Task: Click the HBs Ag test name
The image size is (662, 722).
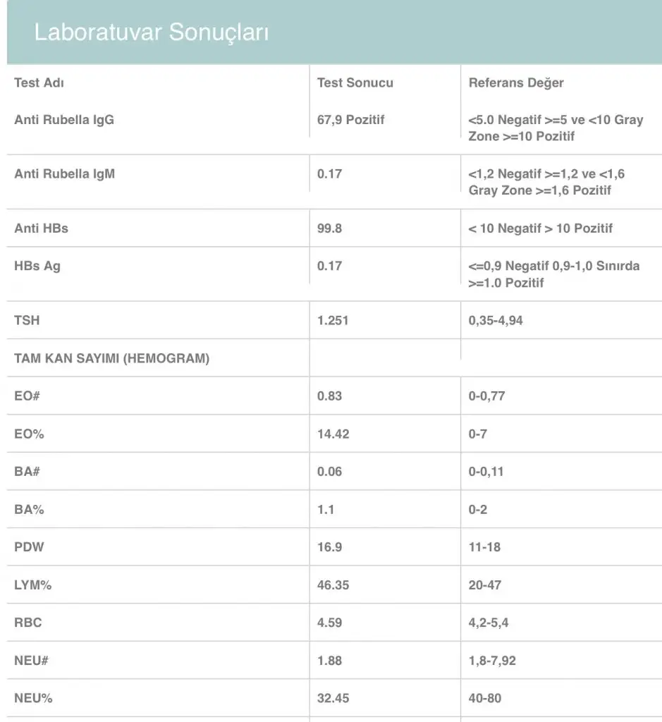Action: pos(37,267)
